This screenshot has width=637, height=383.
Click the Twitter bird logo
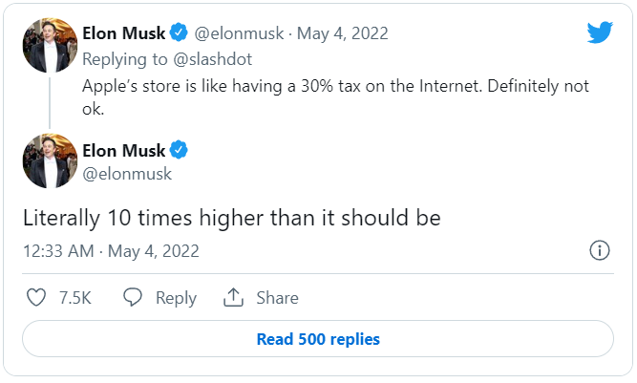coord(600,32)
